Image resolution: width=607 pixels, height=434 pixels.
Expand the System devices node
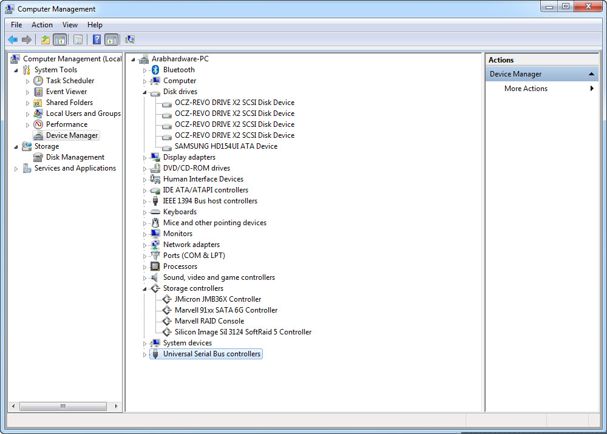click(145, 344)
